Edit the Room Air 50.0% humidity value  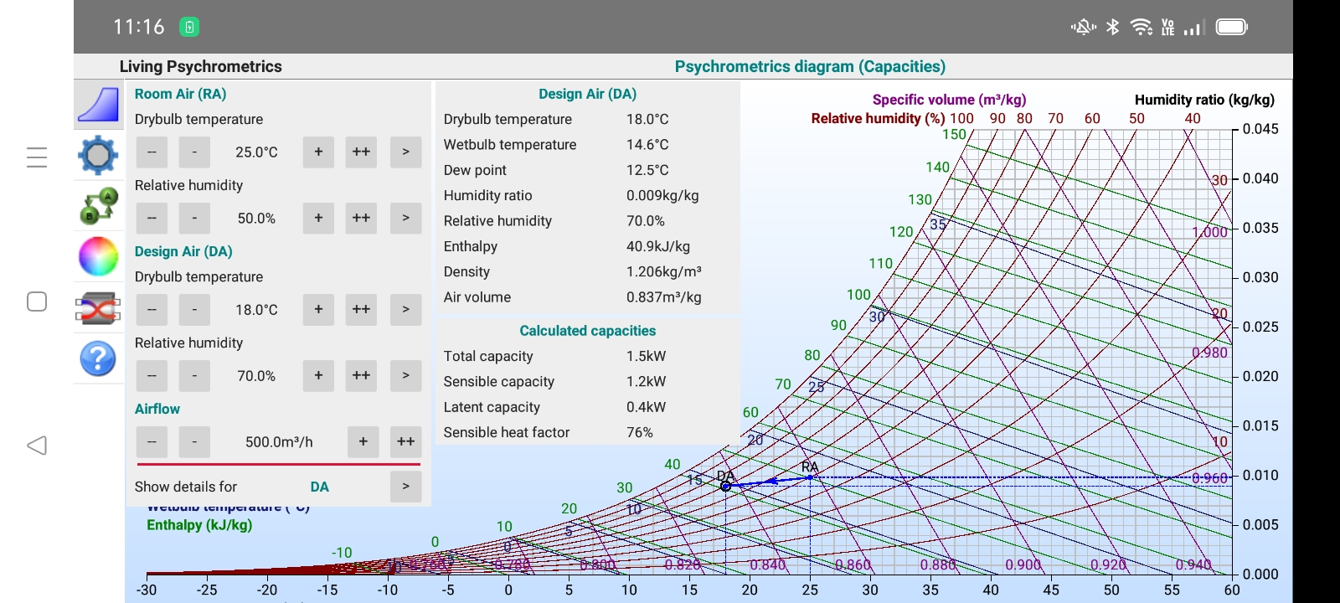click(x=256, y=219)
